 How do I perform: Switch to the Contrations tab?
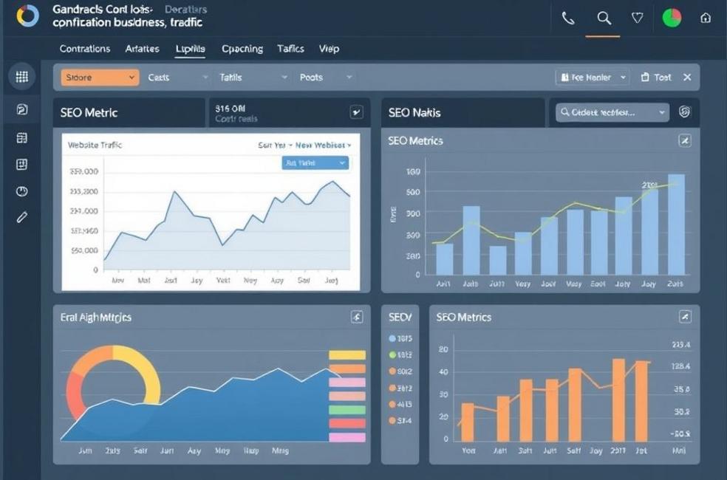pyautogui.click(x=84, y=49)
